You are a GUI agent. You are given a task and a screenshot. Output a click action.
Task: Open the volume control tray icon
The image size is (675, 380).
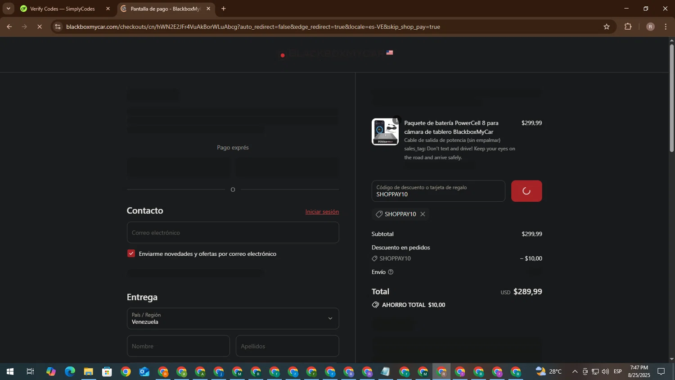(x=605, y=371)
